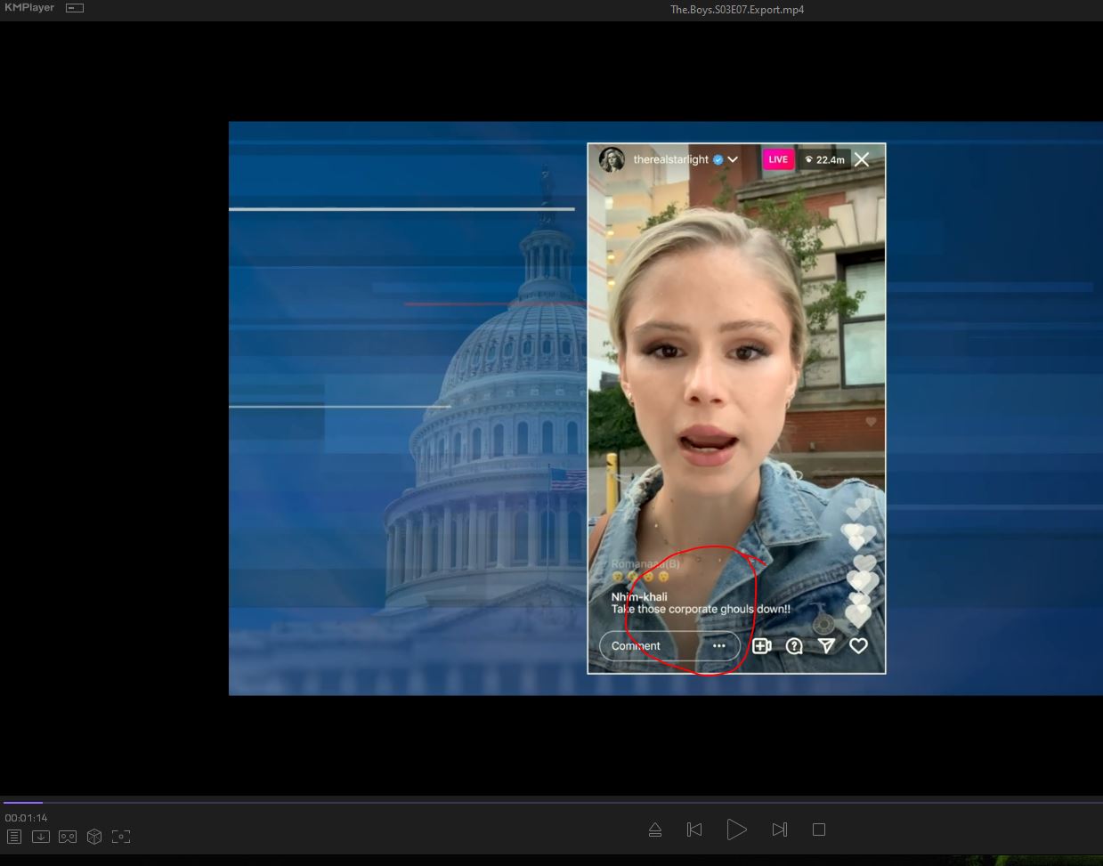Click the Comment input field

point(650,646)
